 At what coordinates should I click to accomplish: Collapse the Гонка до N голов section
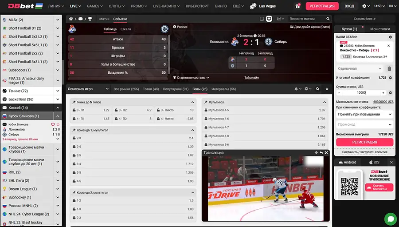tap(193, 102)
